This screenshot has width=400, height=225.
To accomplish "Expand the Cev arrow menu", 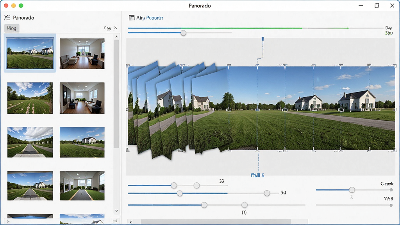I will coord(115,28).
